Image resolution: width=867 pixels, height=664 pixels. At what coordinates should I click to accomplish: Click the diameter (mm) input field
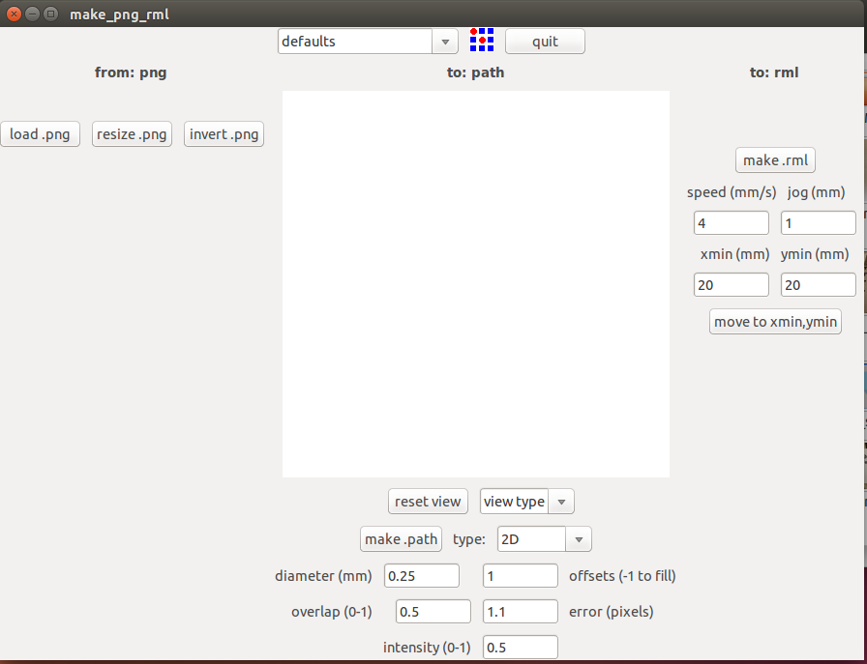pyautogui.click(x=421, y=576)
